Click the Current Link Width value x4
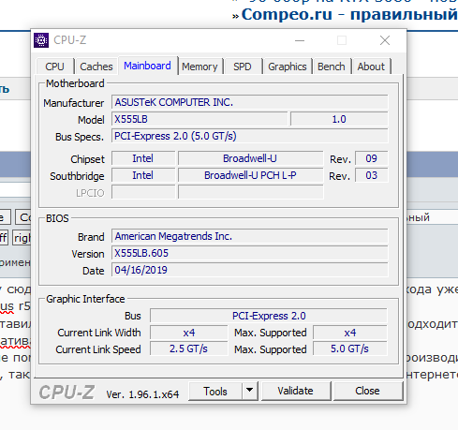 click(x=189, y=333)
